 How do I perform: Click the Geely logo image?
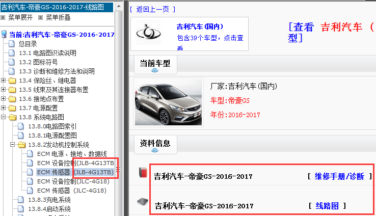pos(148,33)
